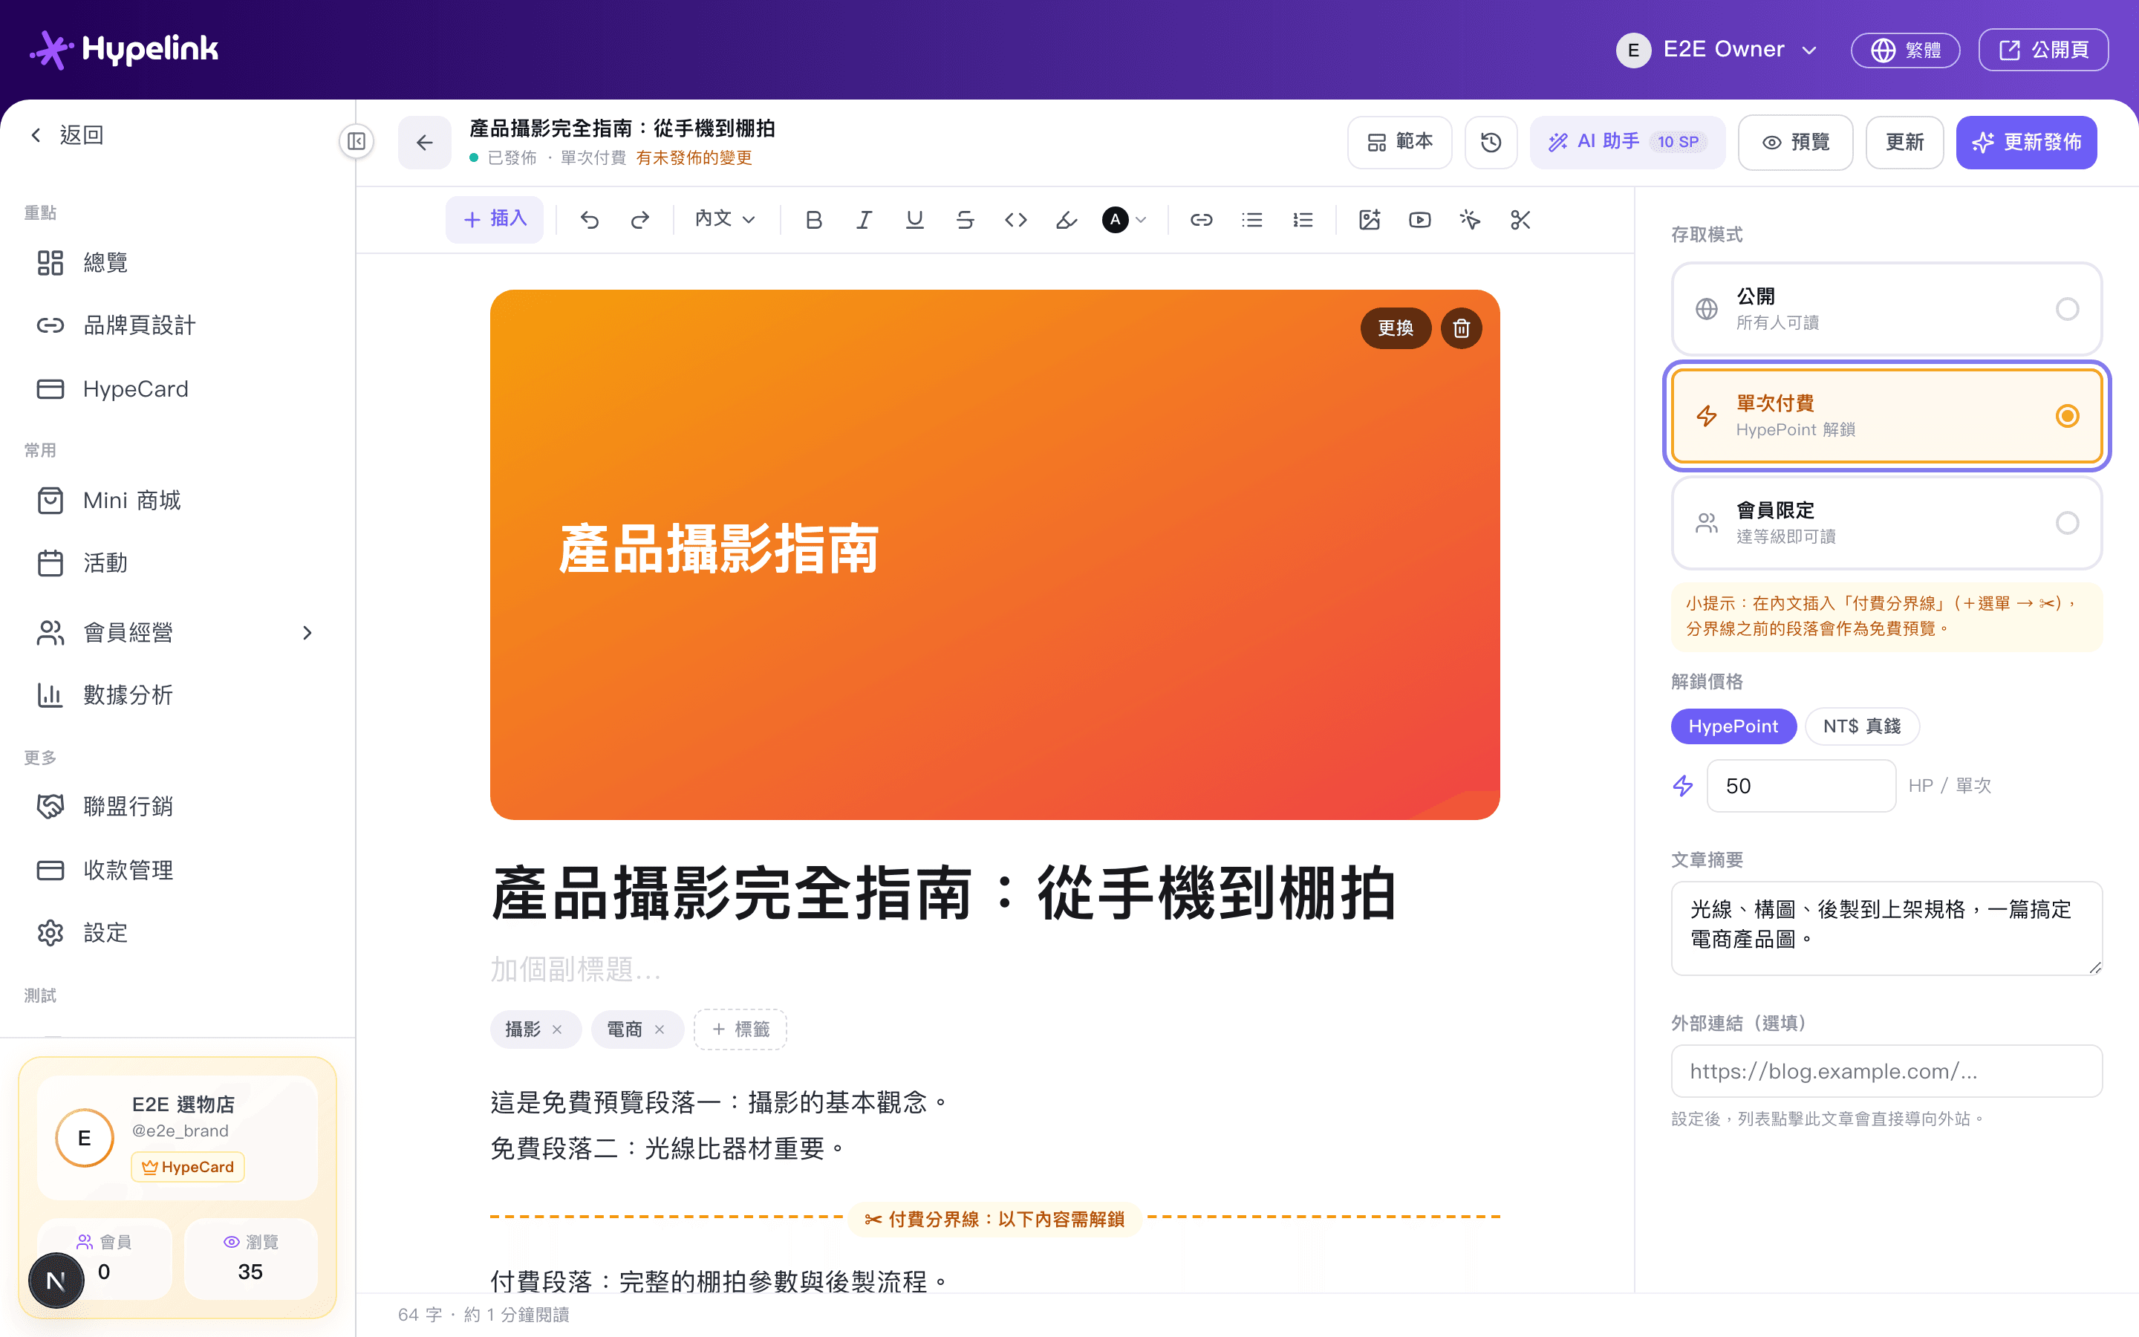This screenshot has width=2139, height=1337.
Task: Toggle italic formatting
Action: [864, 219]
